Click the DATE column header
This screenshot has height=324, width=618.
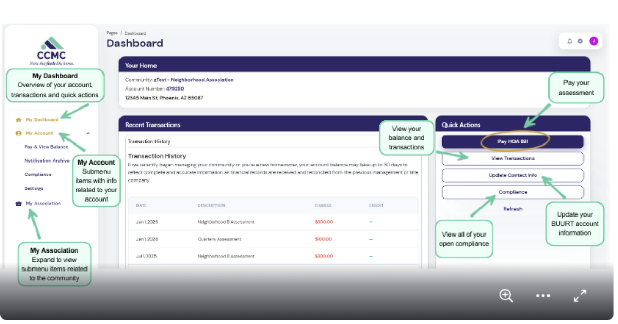[x=142, y=205]
